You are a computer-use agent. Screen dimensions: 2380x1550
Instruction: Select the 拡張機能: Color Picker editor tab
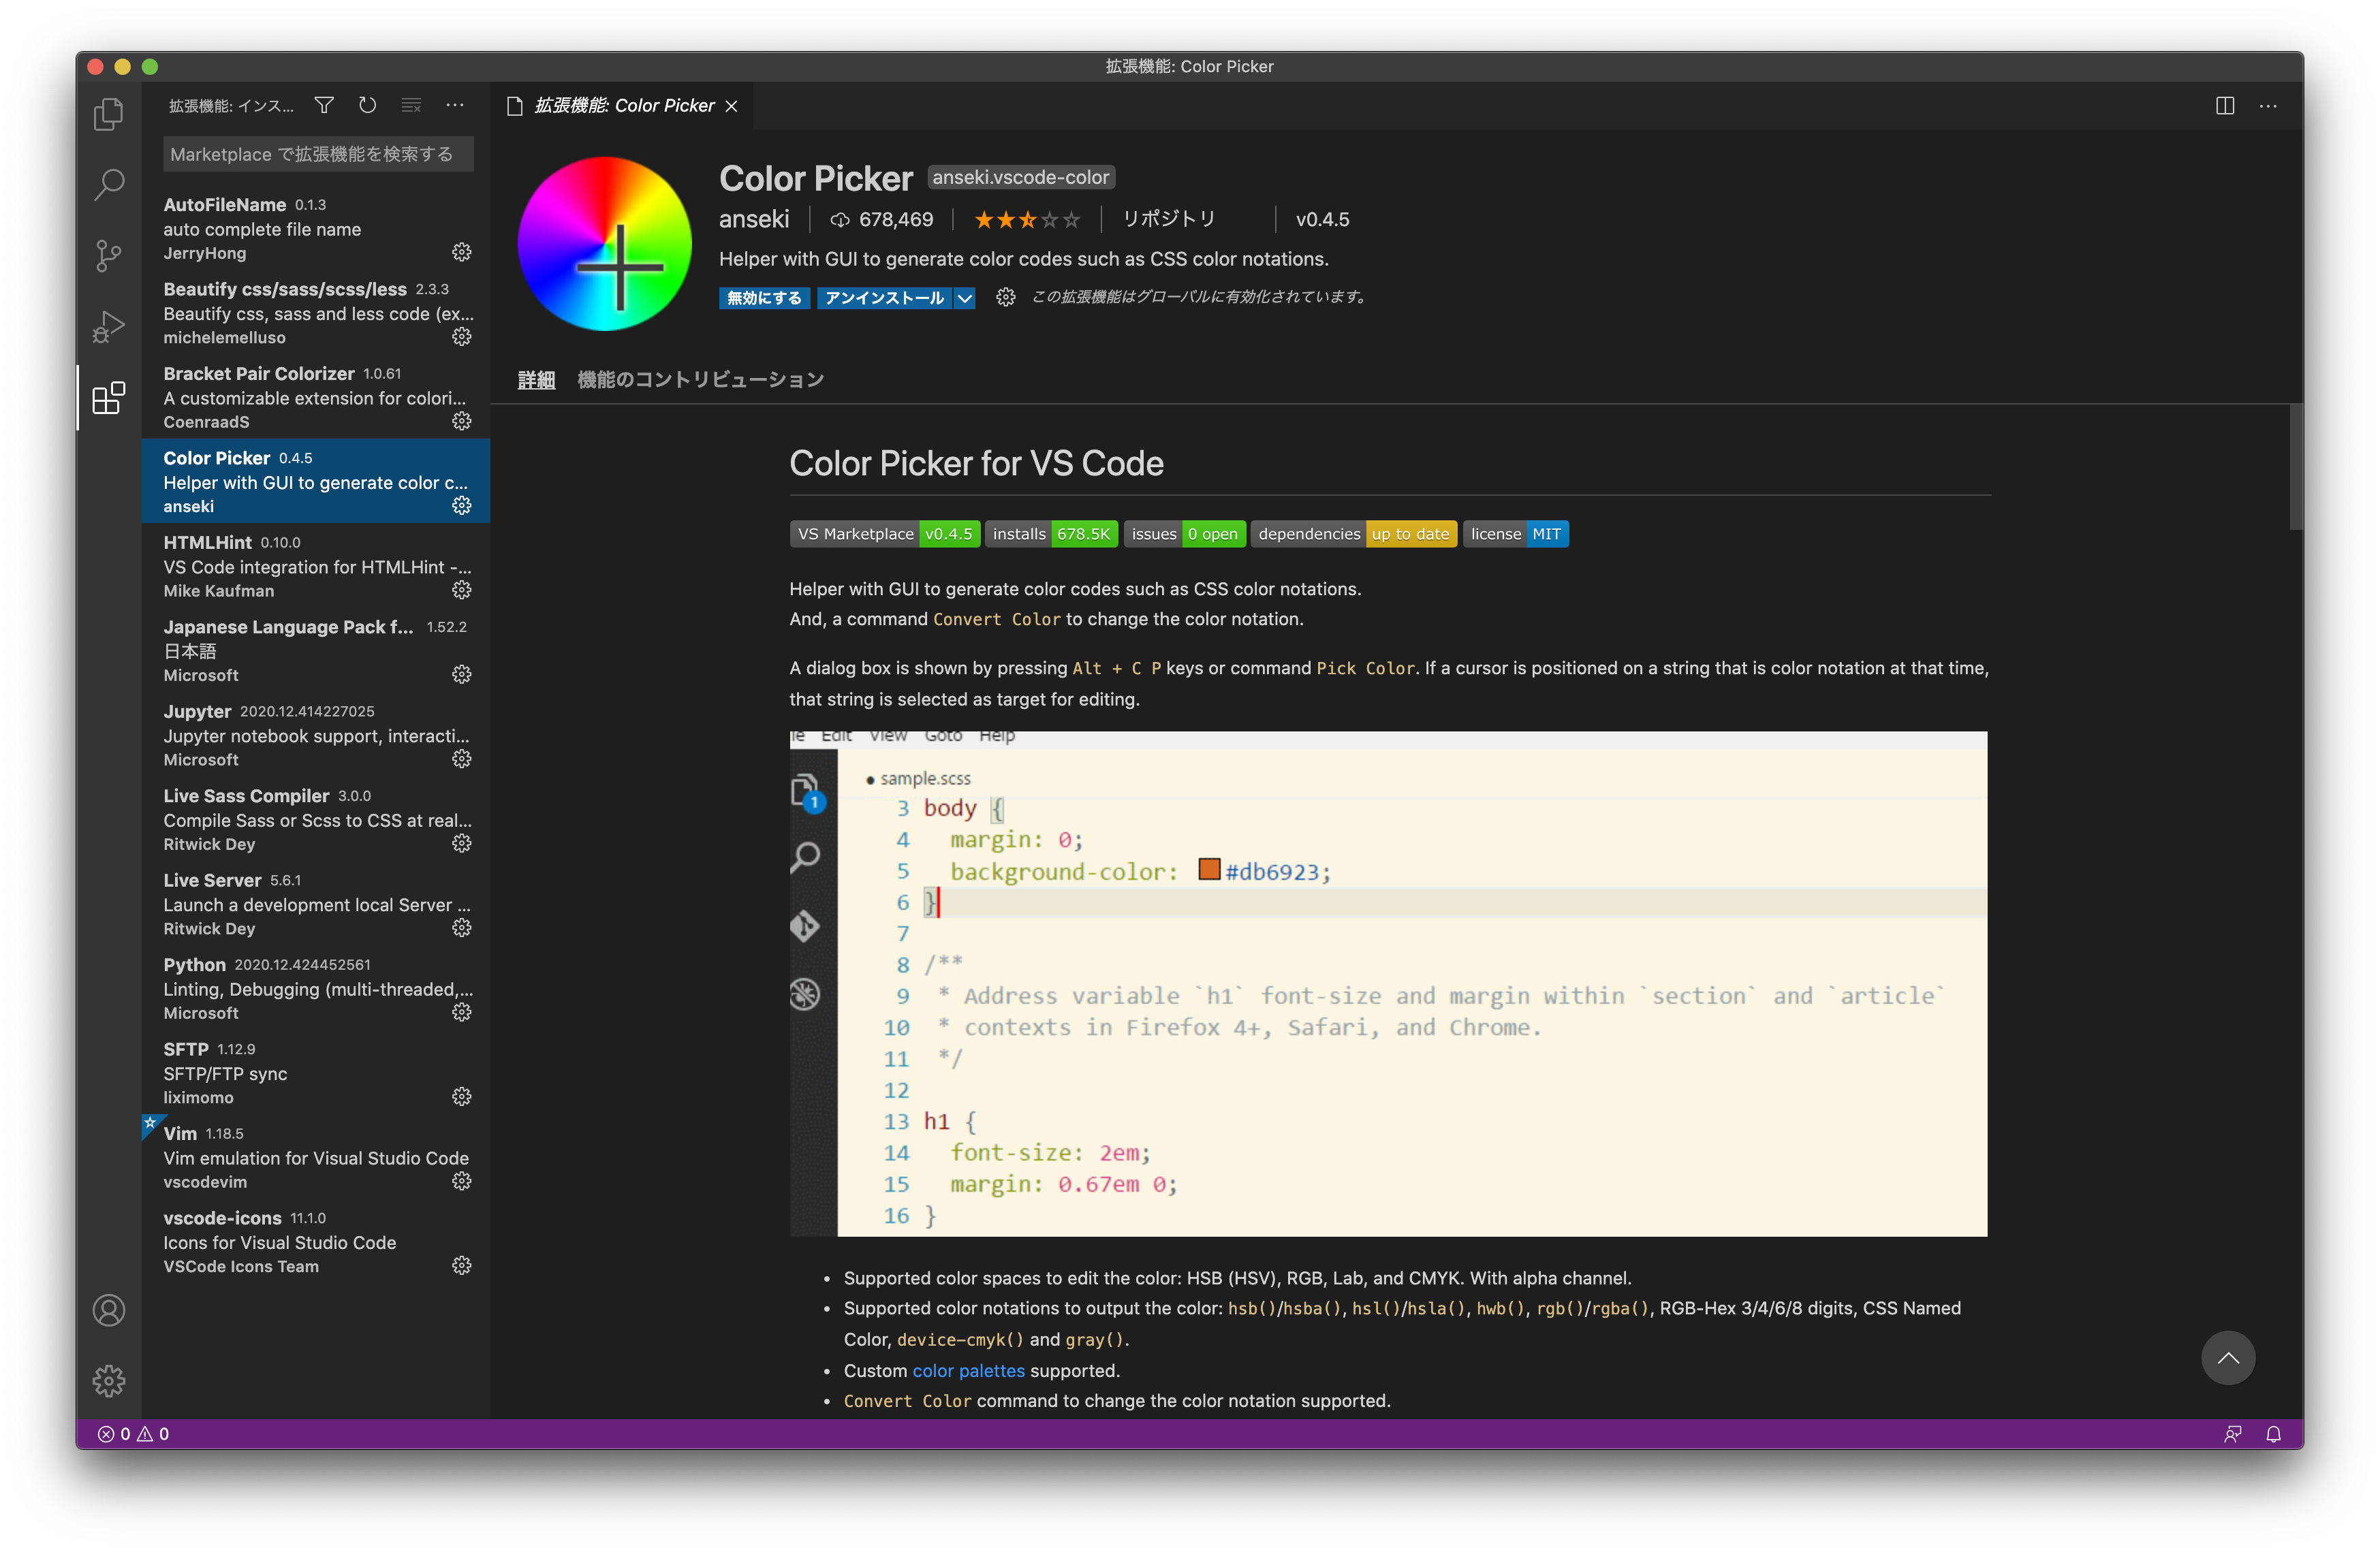623,106
